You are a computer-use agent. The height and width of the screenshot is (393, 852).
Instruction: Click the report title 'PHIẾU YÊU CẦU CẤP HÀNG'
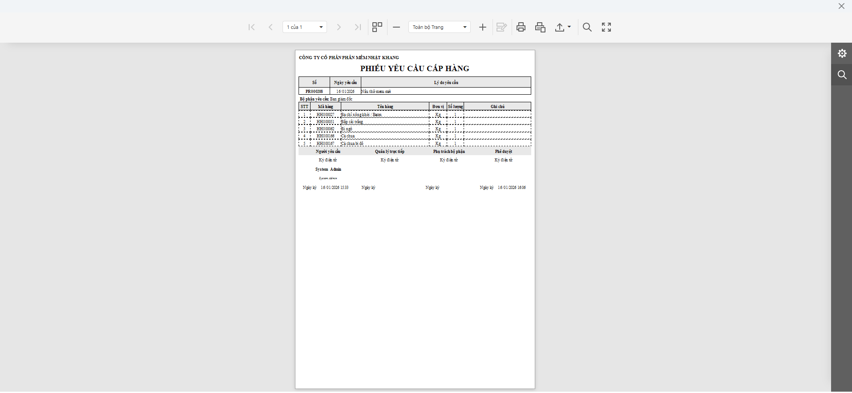pyautogui.click(x=415, y=68)
